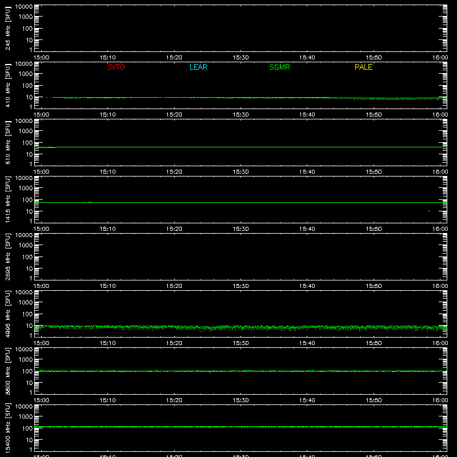Click 15:20 tick label below 410 MHz panel
Screen dimensions: 457x457
174,115
